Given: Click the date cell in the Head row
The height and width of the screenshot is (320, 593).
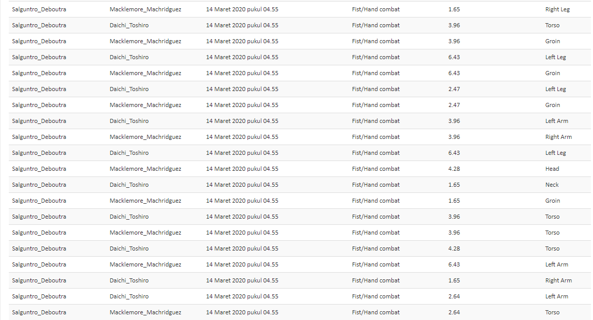Looking at the screenshot, I should [242, 169].
